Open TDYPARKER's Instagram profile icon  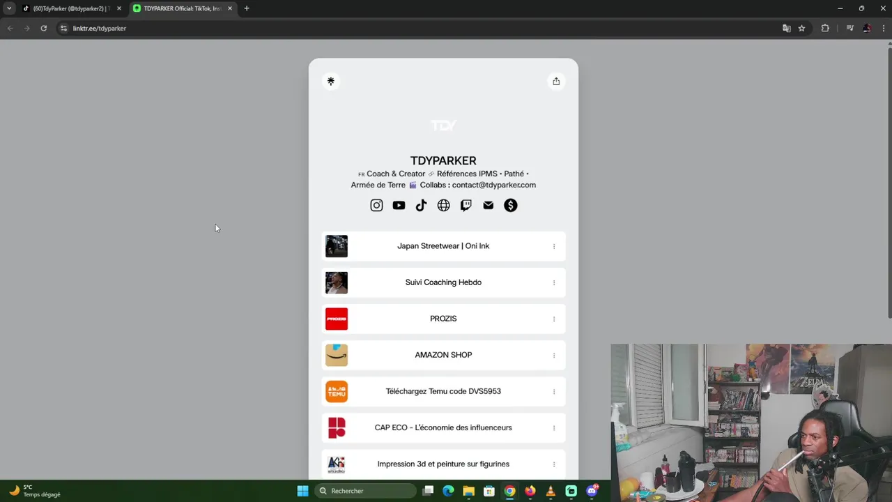pyautogui.click(x=376, y=205)
